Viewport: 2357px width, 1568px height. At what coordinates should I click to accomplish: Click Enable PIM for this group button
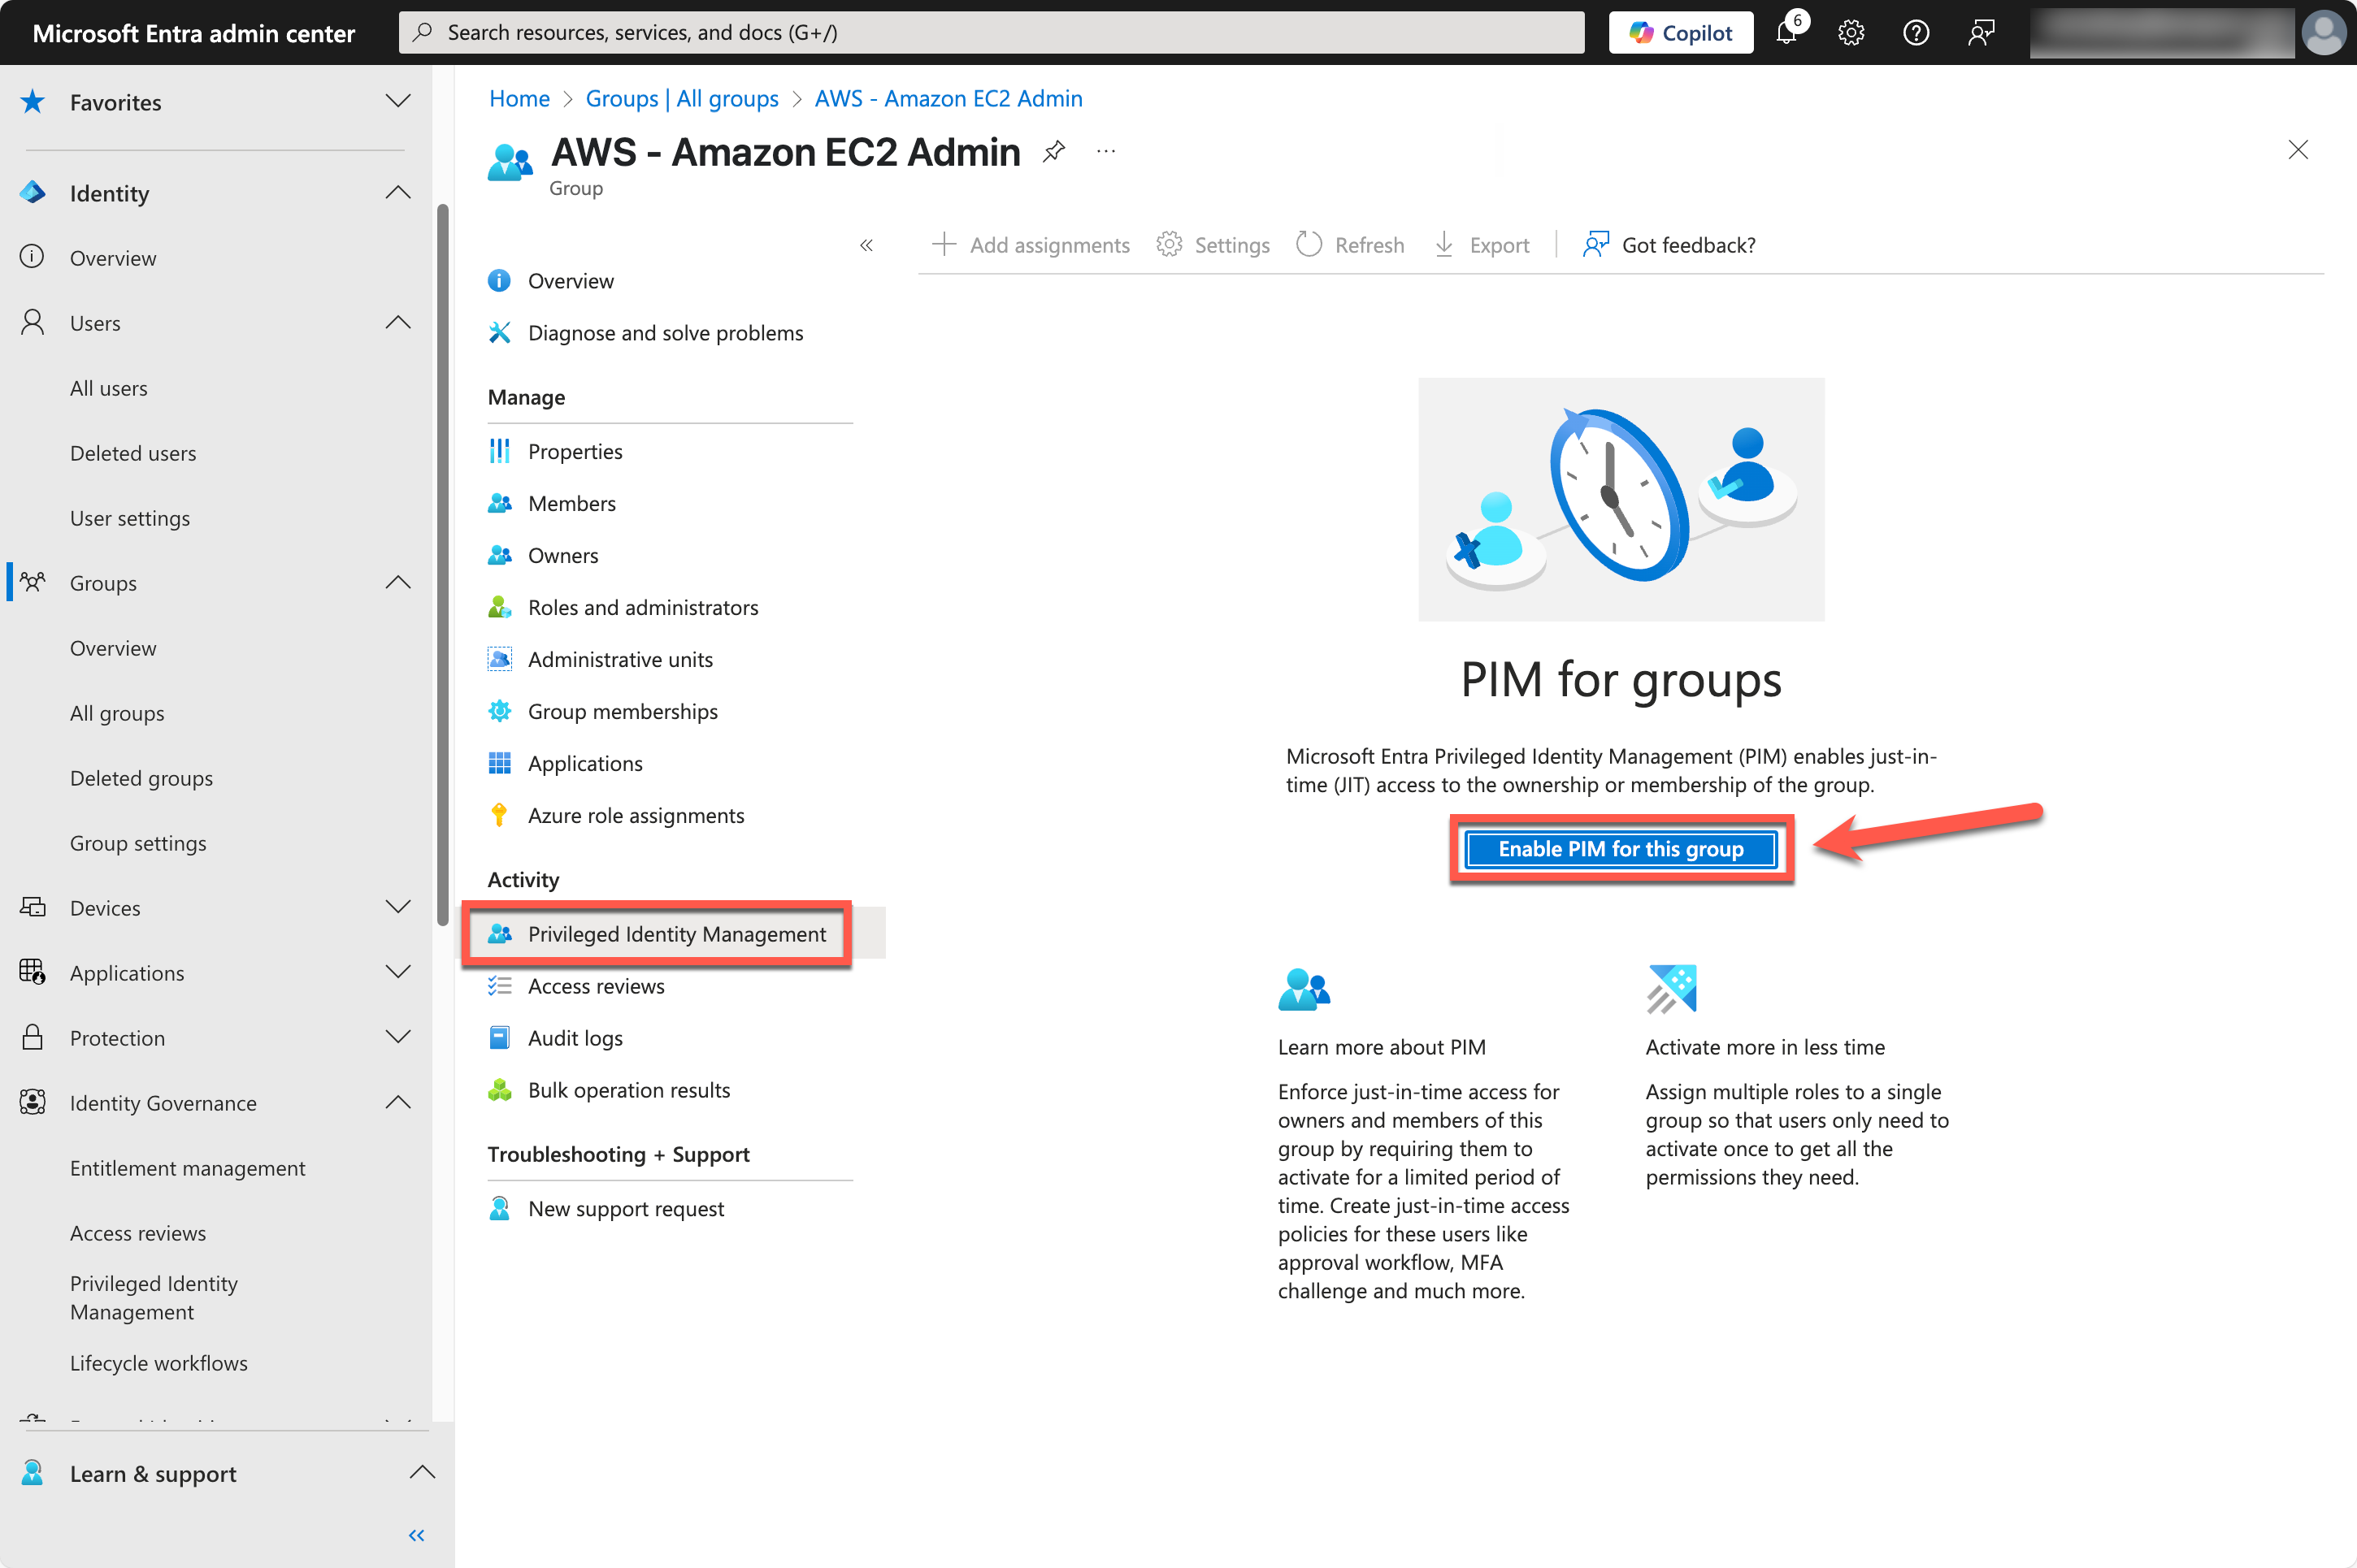point(1621,849)
